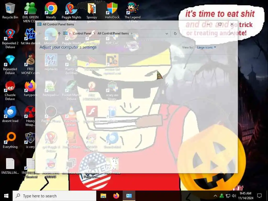Expand the address bar history dropdown

coord(167,33)
